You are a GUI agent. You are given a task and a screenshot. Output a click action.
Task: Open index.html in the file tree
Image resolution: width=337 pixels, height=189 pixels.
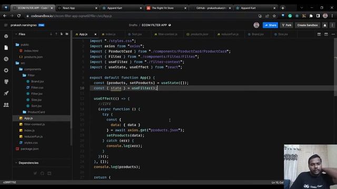[31, 51]
